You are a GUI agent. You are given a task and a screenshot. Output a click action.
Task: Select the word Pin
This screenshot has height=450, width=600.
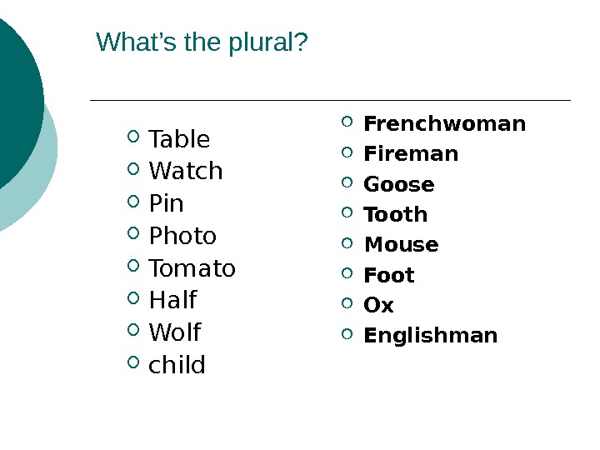pyautogui.click(x=166, y=204)
